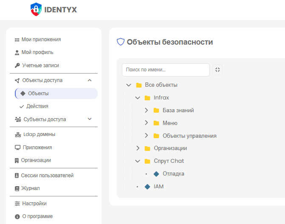
Task: Expand the Субъекты доступа sidebar section
Action: (89, 119)
